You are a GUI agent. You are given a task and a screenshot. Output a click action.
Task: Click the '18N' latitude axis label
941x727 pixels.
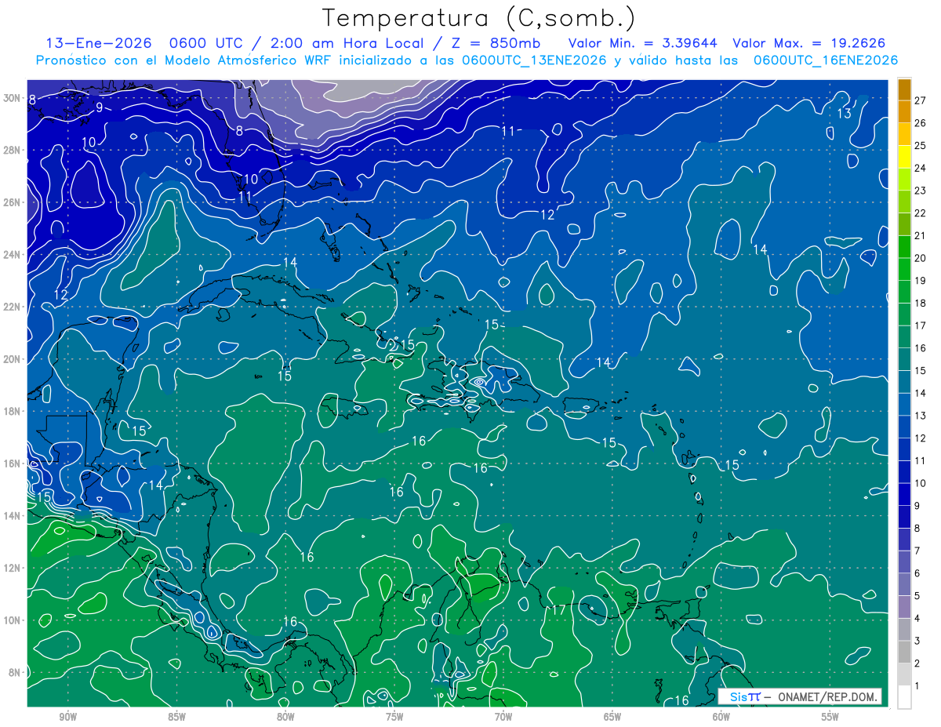[x=11, y=411]
